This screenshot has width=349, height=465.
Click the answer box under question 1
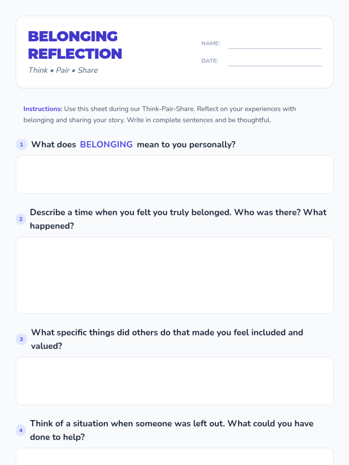point(174,174)
